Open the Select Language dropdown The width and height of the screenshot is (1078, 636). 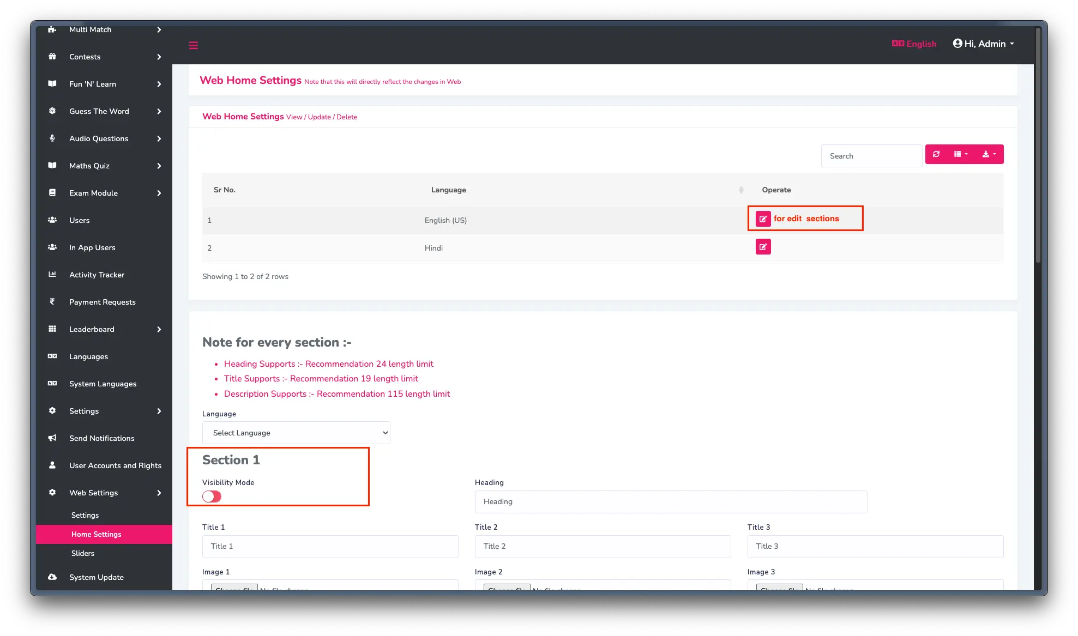click(x=296, y=433)
